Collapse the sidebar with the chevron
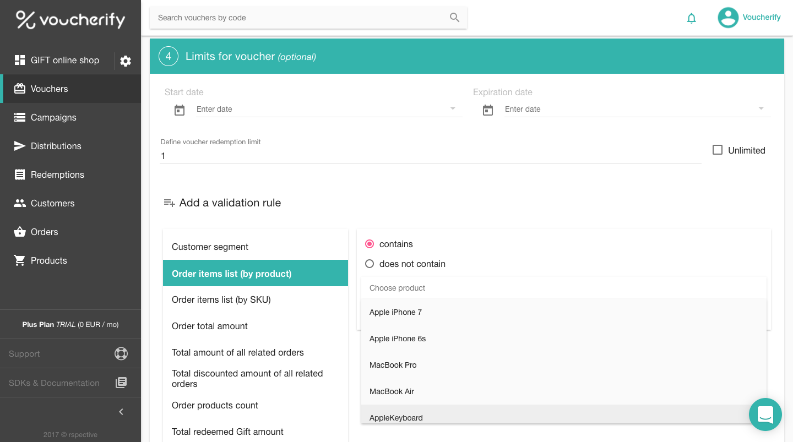The width and height of the screenshot is (793, 442). (121, 412)
